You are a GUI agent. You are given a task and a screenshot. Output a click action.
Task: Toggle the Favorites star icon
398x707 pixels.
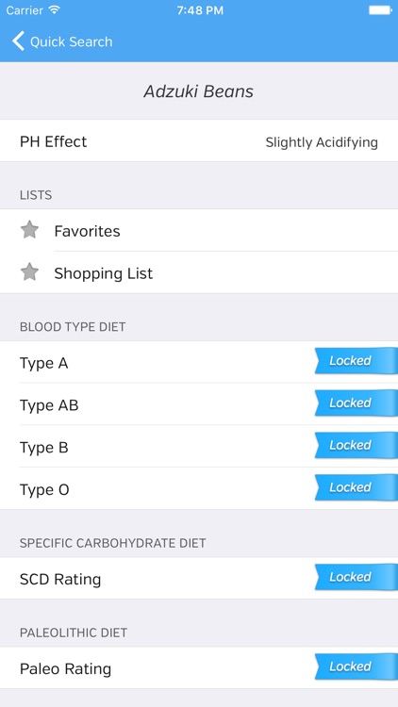tap(30, 230)
